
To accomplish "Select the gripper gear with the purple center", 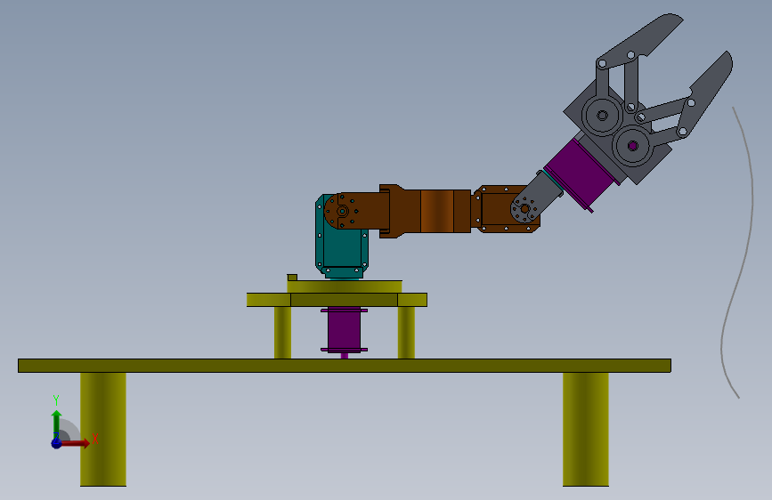I will tap(633, 146).
